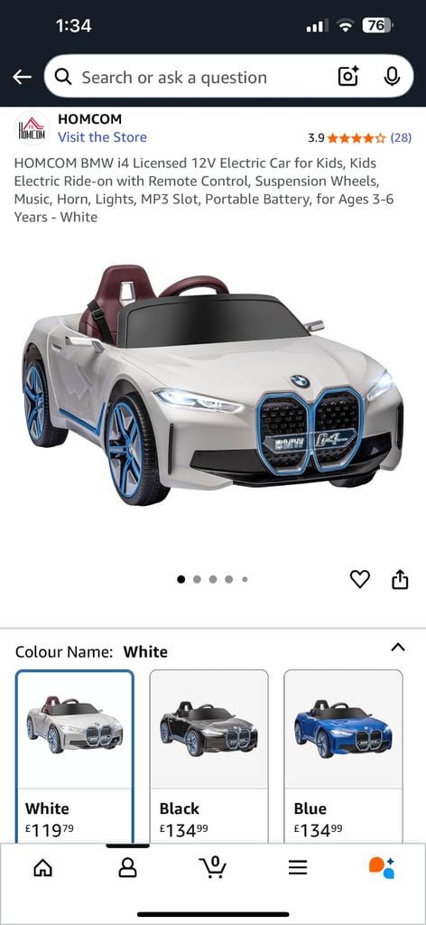Choose the Blue colour variant
Viewport: 426px width, 925px height.
coord(344,758)
